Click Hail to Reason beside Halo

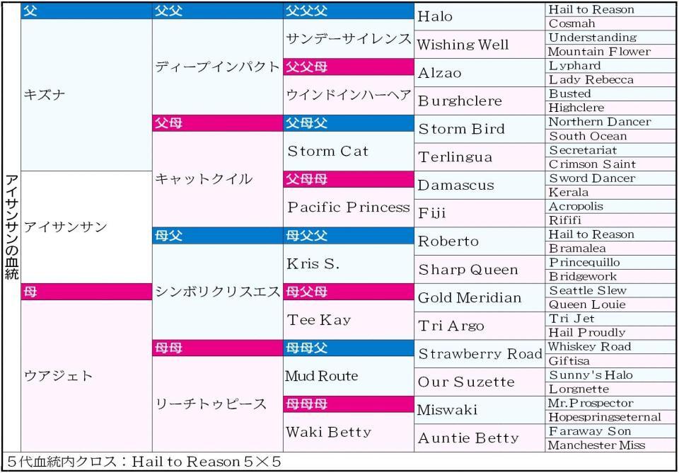[x=610, y=9]
